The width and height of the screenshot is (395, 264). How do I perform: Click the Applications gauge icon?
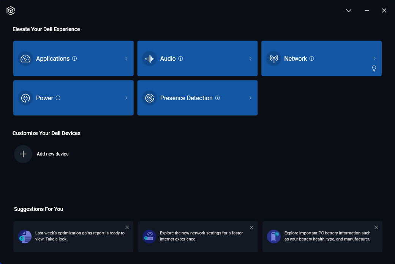[x=25, y=59]
